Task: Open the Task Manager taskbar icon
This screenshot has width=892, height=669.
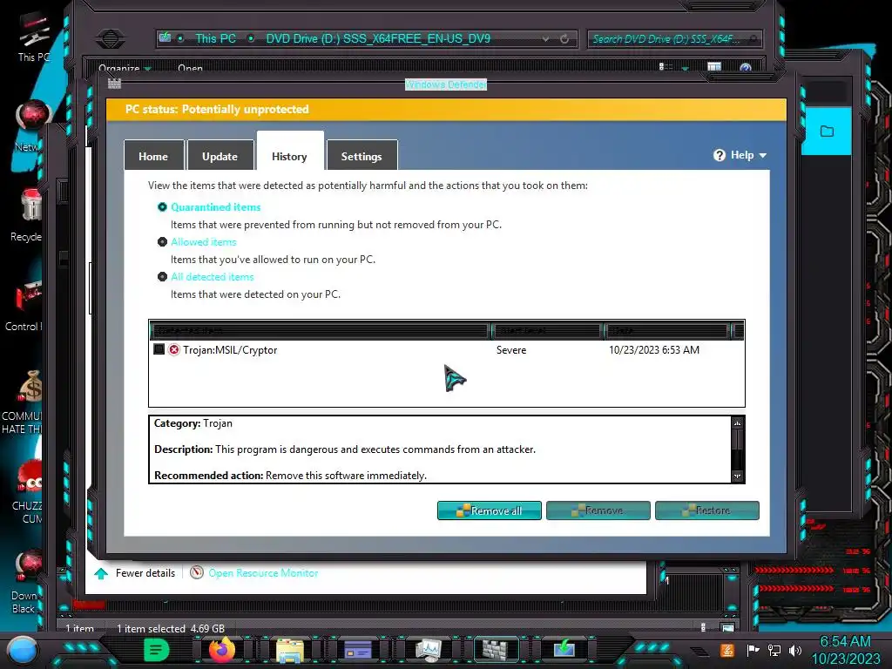Action: tap(428, 650)
